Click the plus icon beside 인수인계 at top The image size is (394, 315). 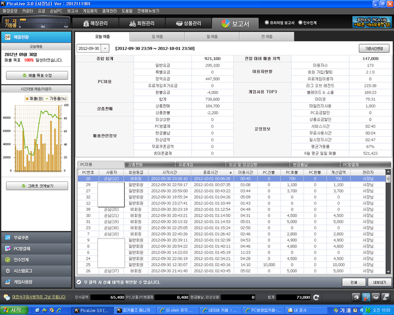coord(300,22)
